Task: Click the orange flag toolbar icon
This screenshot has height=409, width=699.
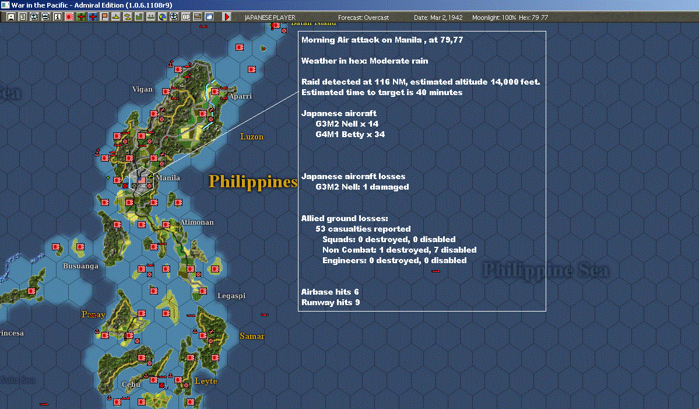Action: 104,17
